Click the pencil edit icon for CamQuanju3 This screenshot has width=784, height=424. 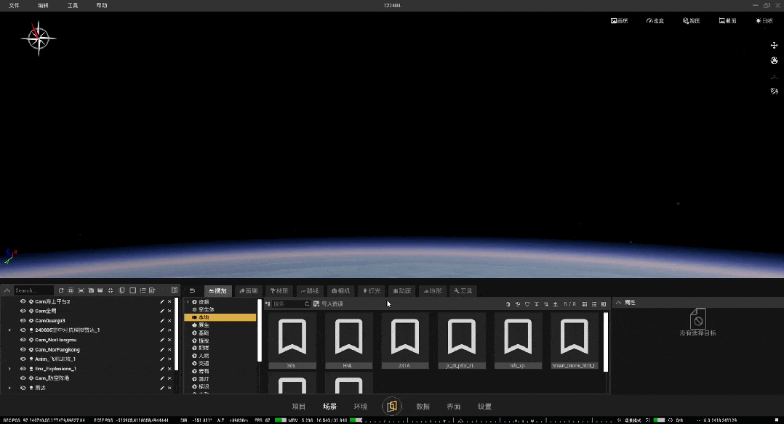click(x=161, y=320)
